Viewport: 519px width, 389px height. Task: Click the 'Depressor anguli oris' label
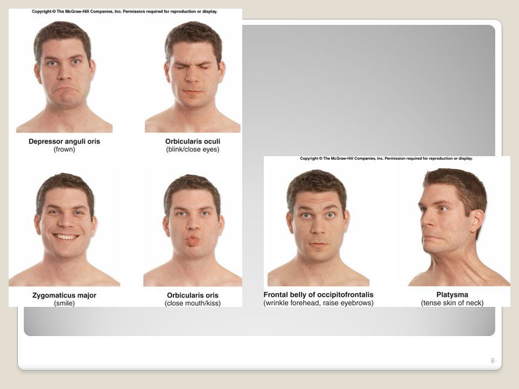(64, 141)
